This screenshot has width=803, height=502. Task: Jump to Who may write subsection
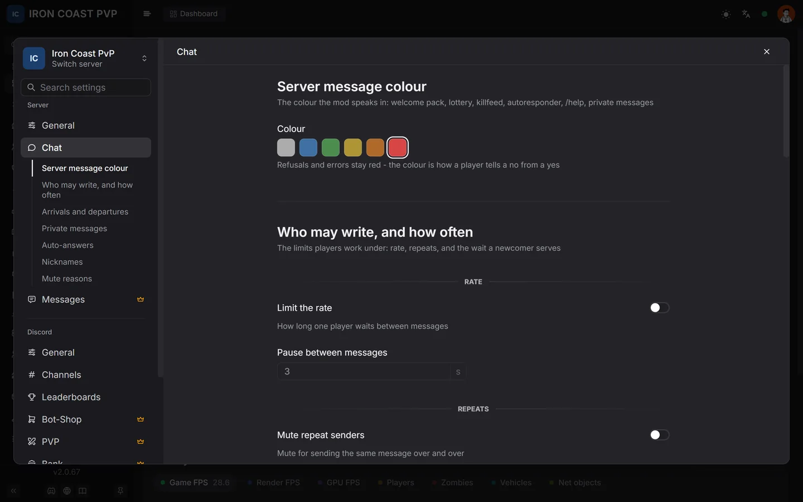coord(88,190)
